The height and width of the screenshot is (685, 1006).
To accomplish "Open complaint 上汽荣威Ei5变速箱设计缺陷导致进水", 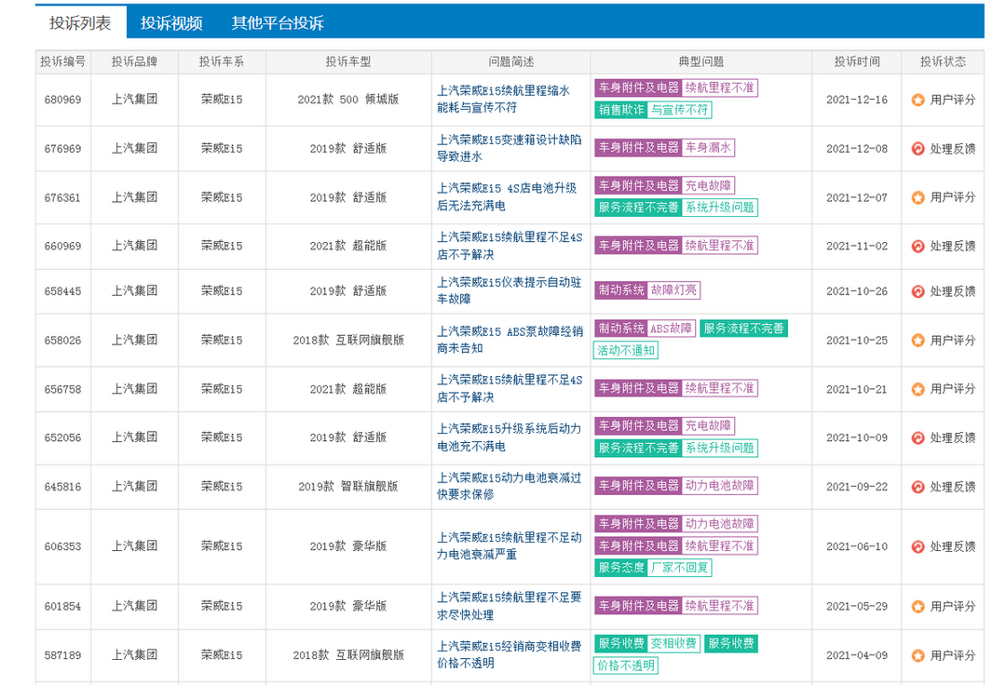I will (x=510, y=148).
